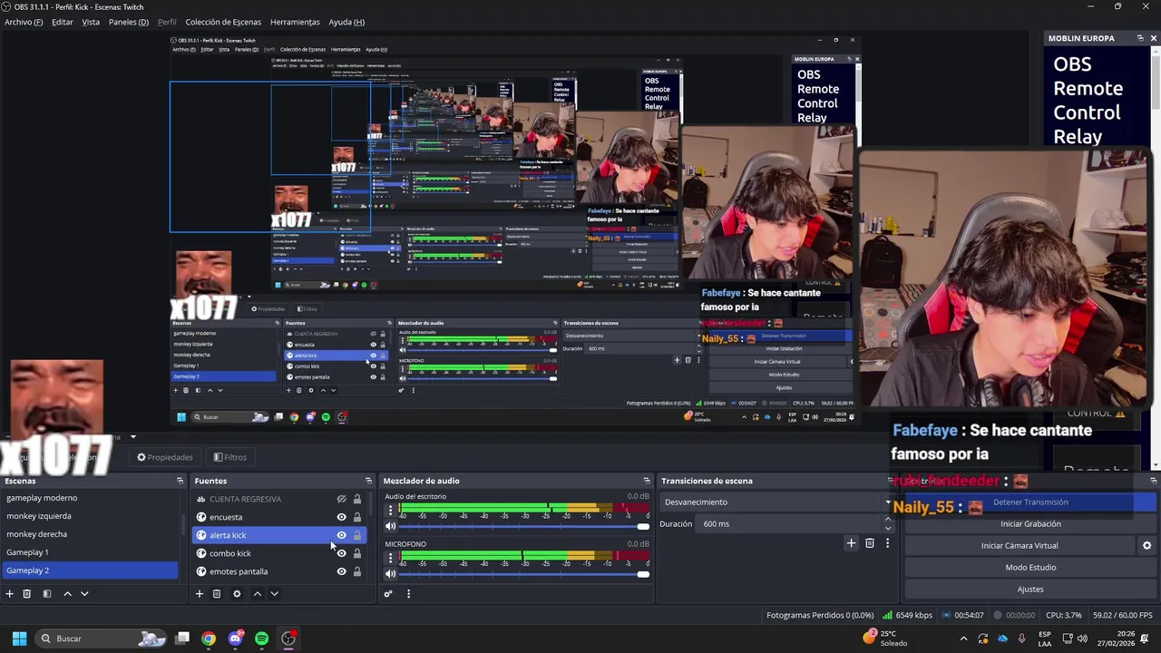
Task: Move scene up in Escenas list
Action: (67, 594)
